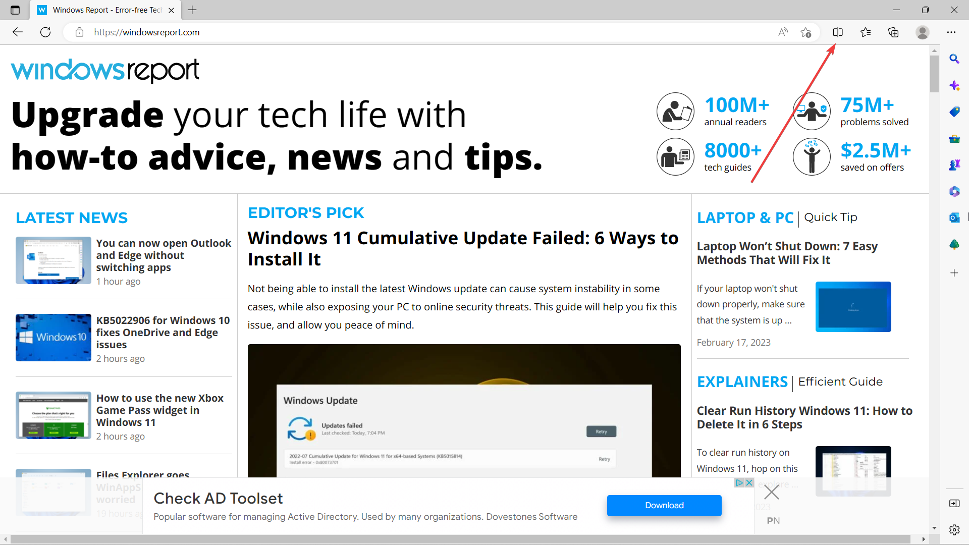Click the Windows 10 article thumbnail
This screenshot has height=545, width=969.
click(53, 338)
